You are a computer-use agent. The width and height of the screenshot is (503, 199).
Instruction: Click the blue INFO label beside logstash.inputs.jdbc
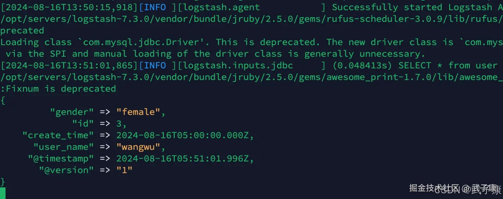(155, 65)
